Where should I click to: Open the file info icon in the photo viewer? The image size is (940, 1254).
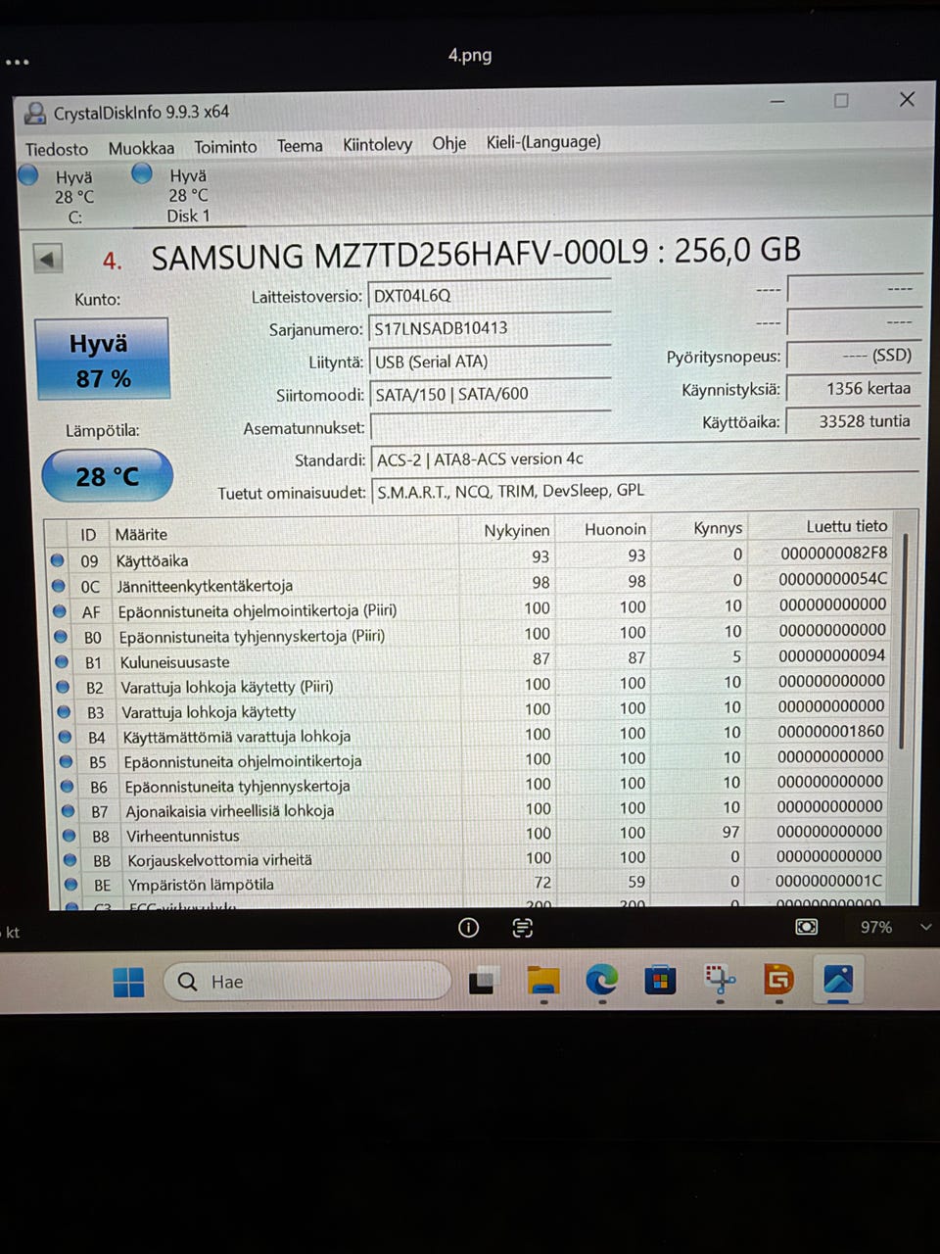(469, 927)
